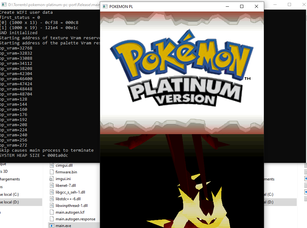Click the libstdc++-6.dll file icon
Viewport: 307px width, 228px height.
click(x=52, y=199)
